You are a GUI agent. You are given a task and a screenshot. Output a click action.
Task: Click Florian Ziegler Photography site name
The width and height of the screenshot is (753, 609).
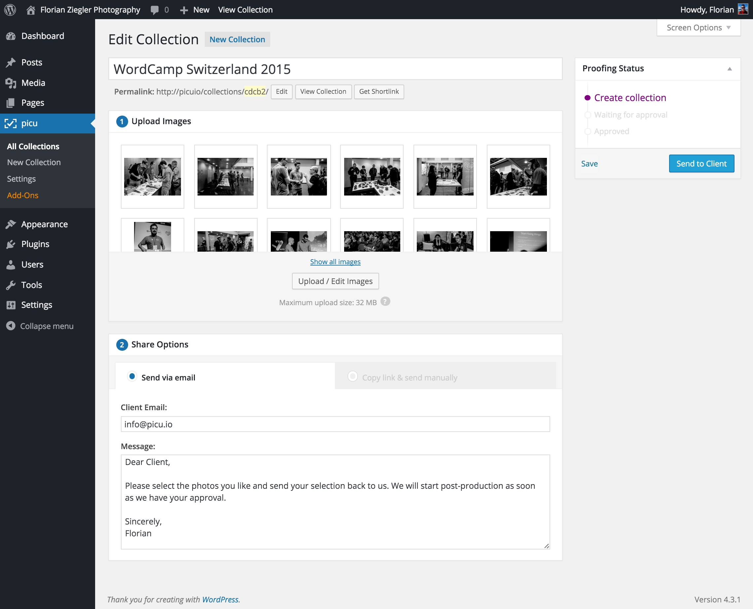pos(90,10)
